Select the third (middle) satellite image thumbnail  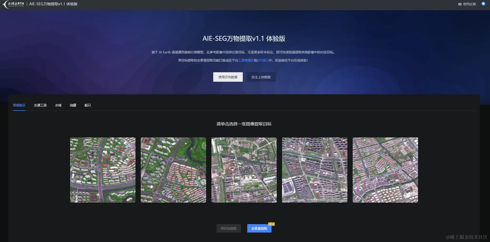pos(244,170)
